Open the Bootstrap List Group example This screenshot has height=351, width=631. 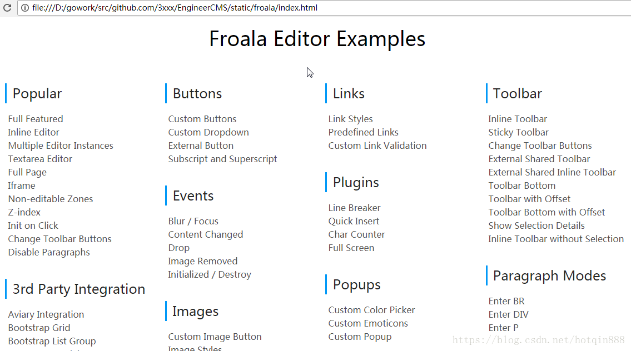[x=52, y=341]
